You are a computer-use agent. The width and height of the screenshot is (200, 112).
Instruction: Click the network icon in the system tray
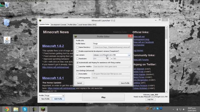click(x=180, y=109)
